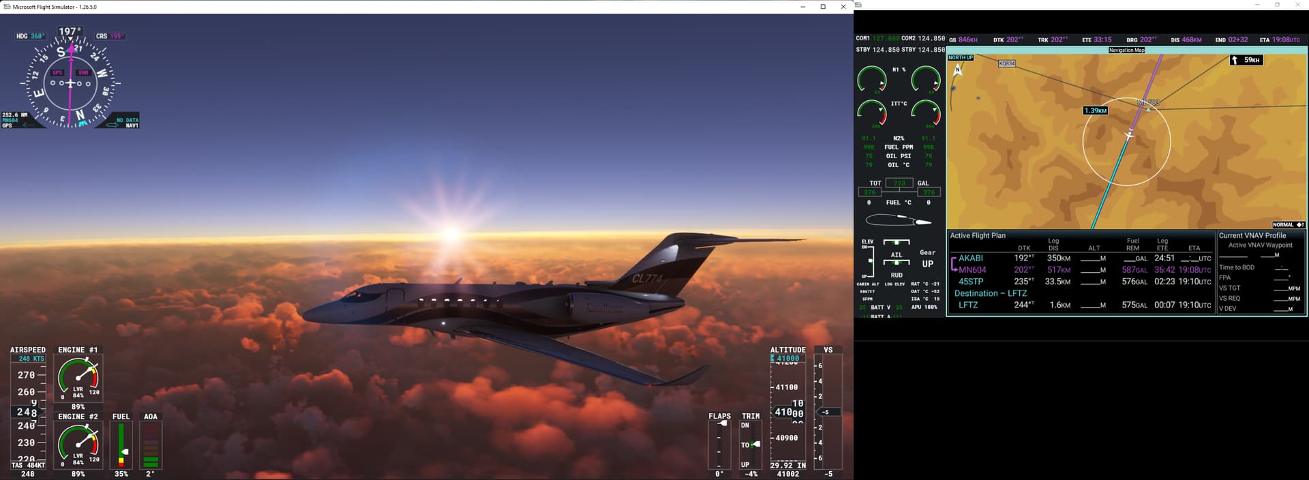The width and height of the screenshot is (1309, 480).
Task: Click the ETA 19:08UTC field in top bar
Action: click(1280, 40)
